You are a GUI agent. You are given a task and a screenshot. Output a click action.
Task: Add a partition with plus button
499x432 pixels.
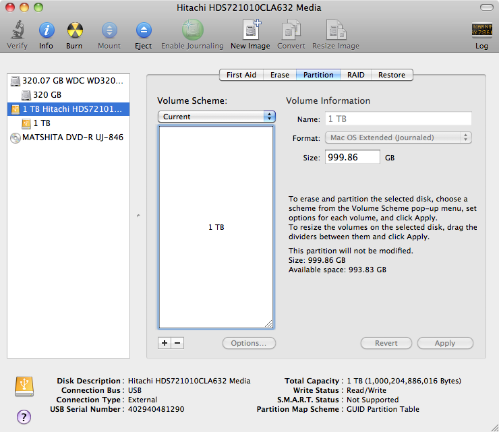164,343
